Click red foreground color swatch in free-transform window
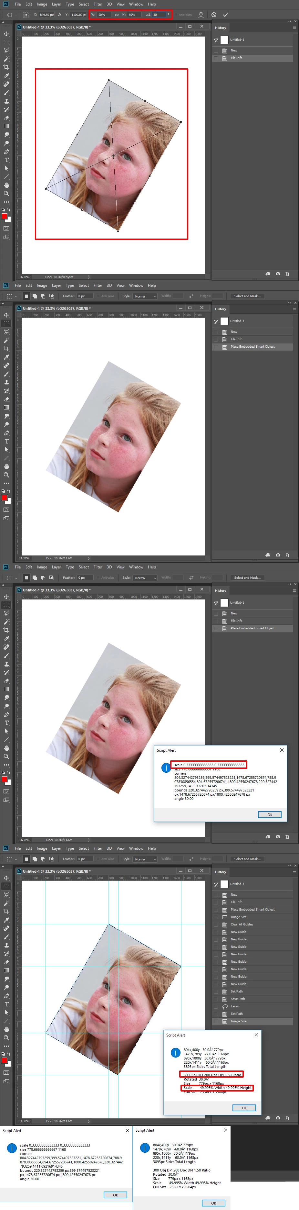Viewport: 299px width, 1210px height. pos(5,217)
